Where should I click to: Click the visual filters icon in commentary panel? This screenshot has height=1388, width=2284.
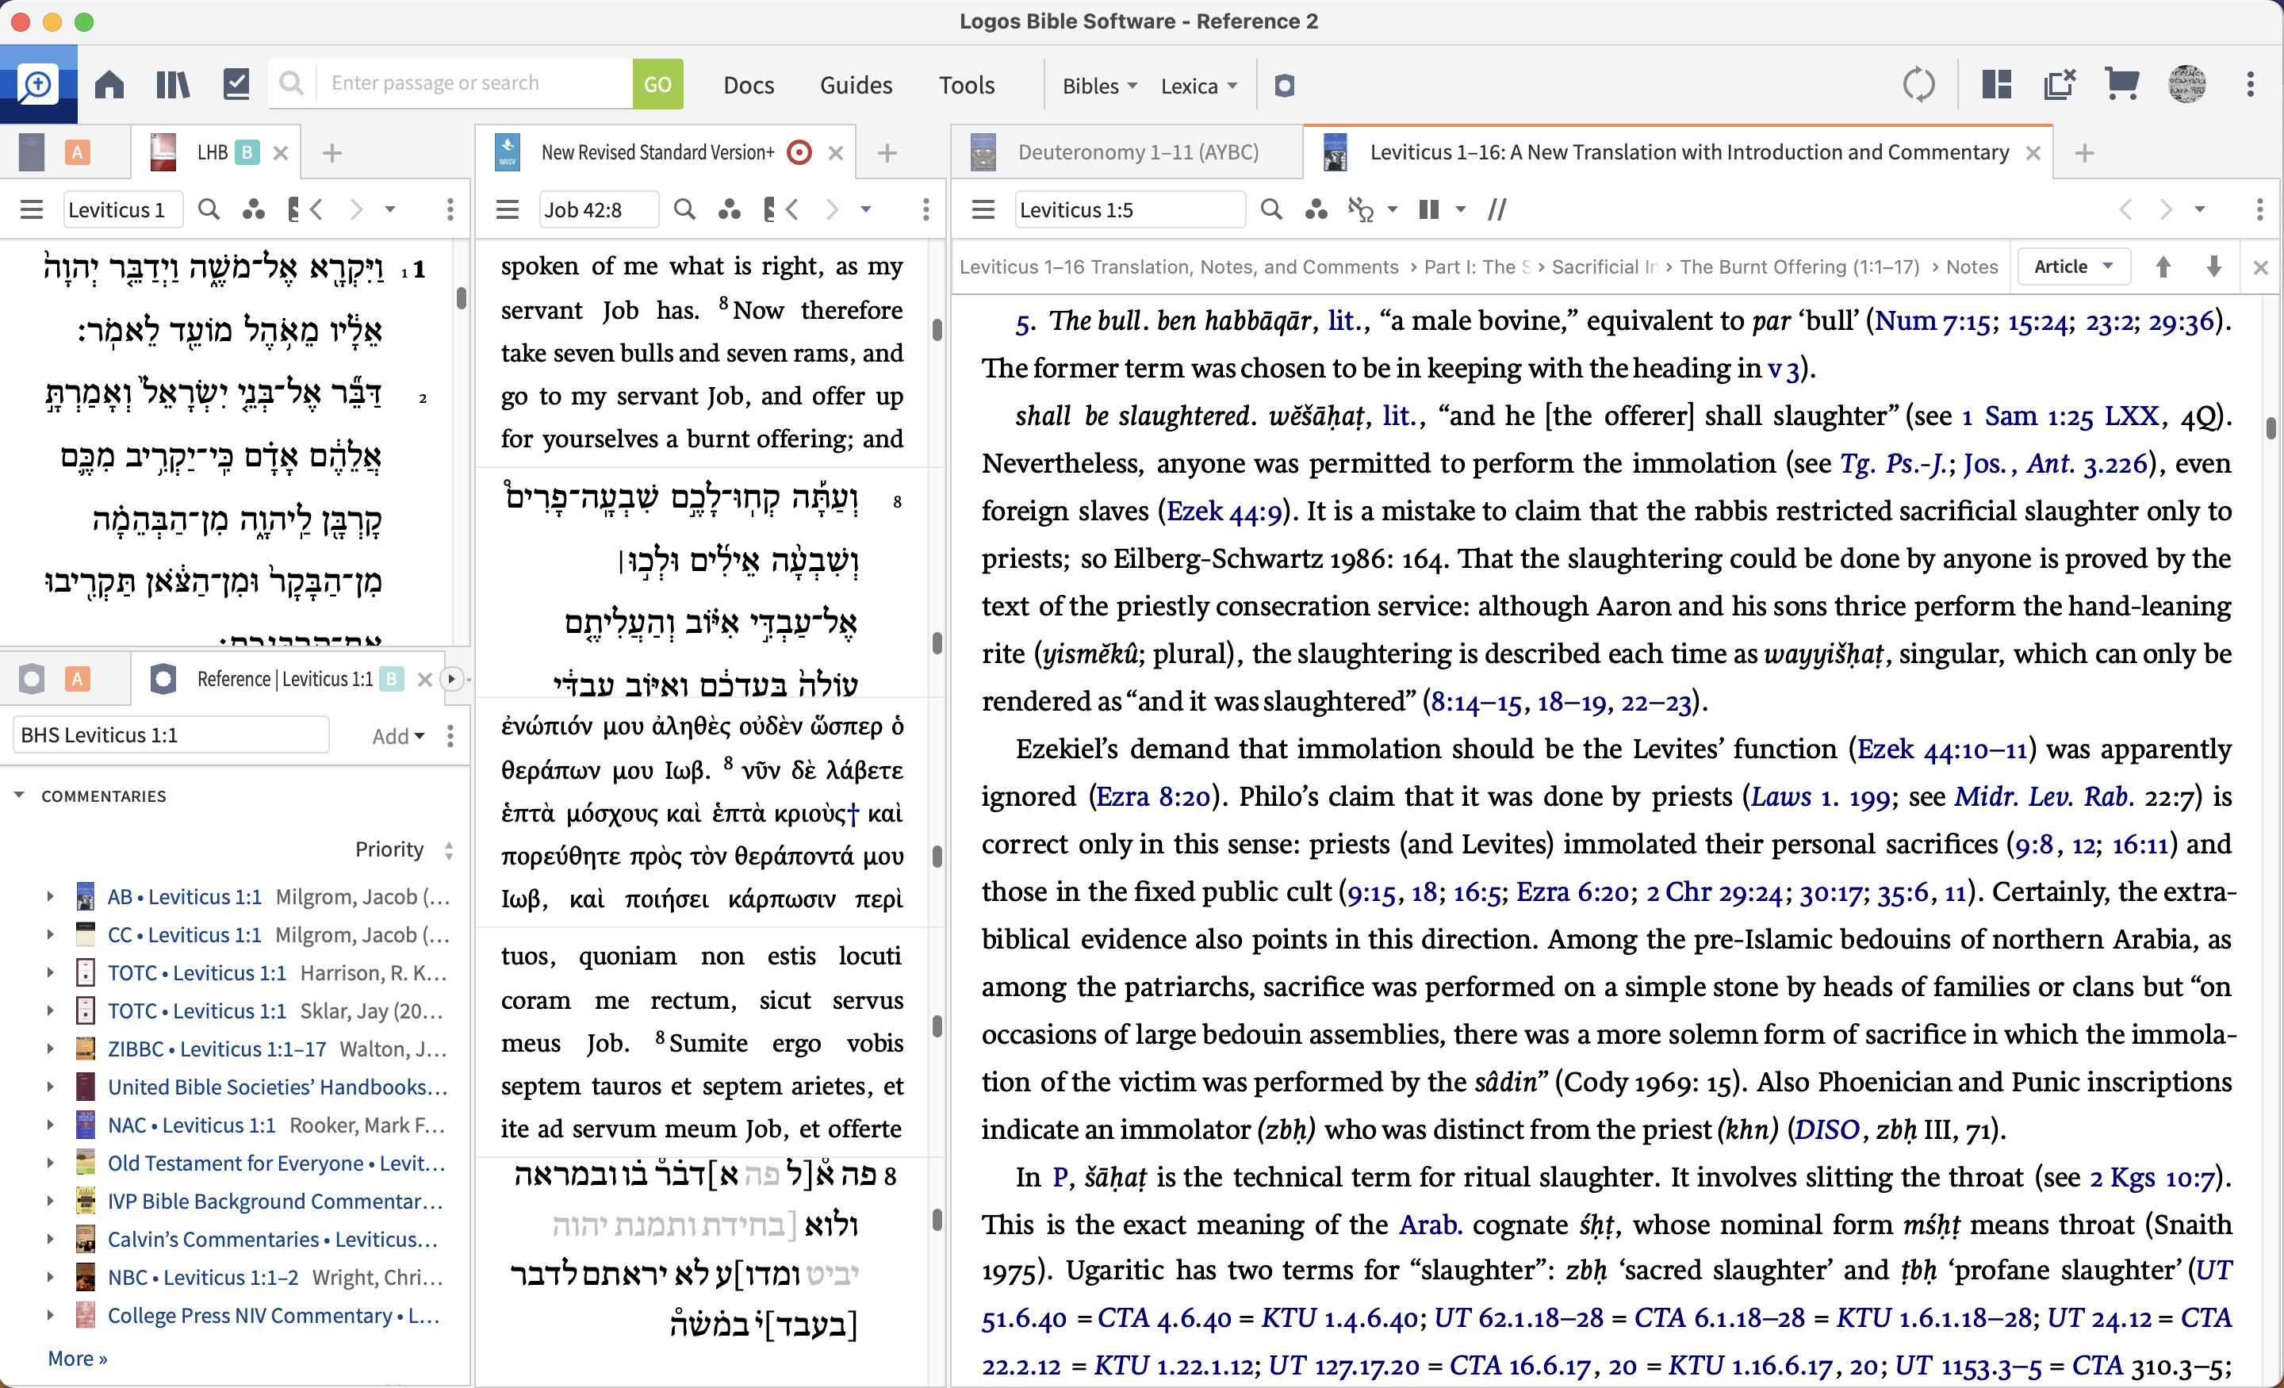tap(1316, 209)
